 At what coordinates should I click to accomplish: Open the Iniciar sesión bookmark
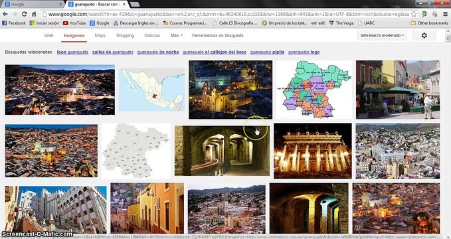(45, 23)
